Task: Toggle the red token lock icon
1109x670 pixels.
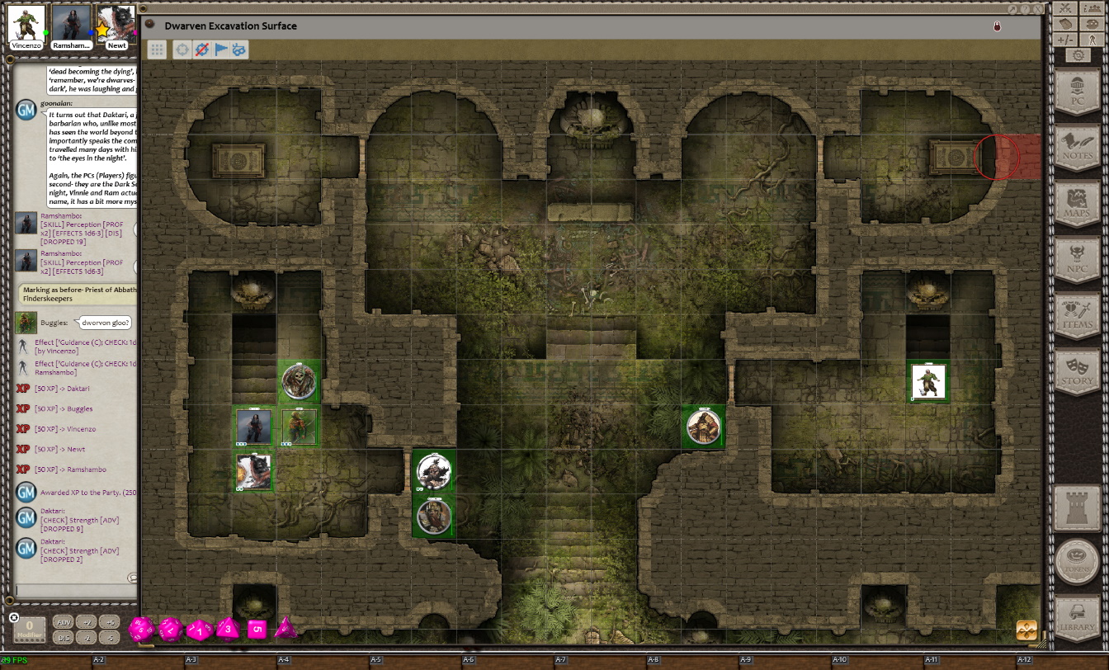Action: coord(997,26)
